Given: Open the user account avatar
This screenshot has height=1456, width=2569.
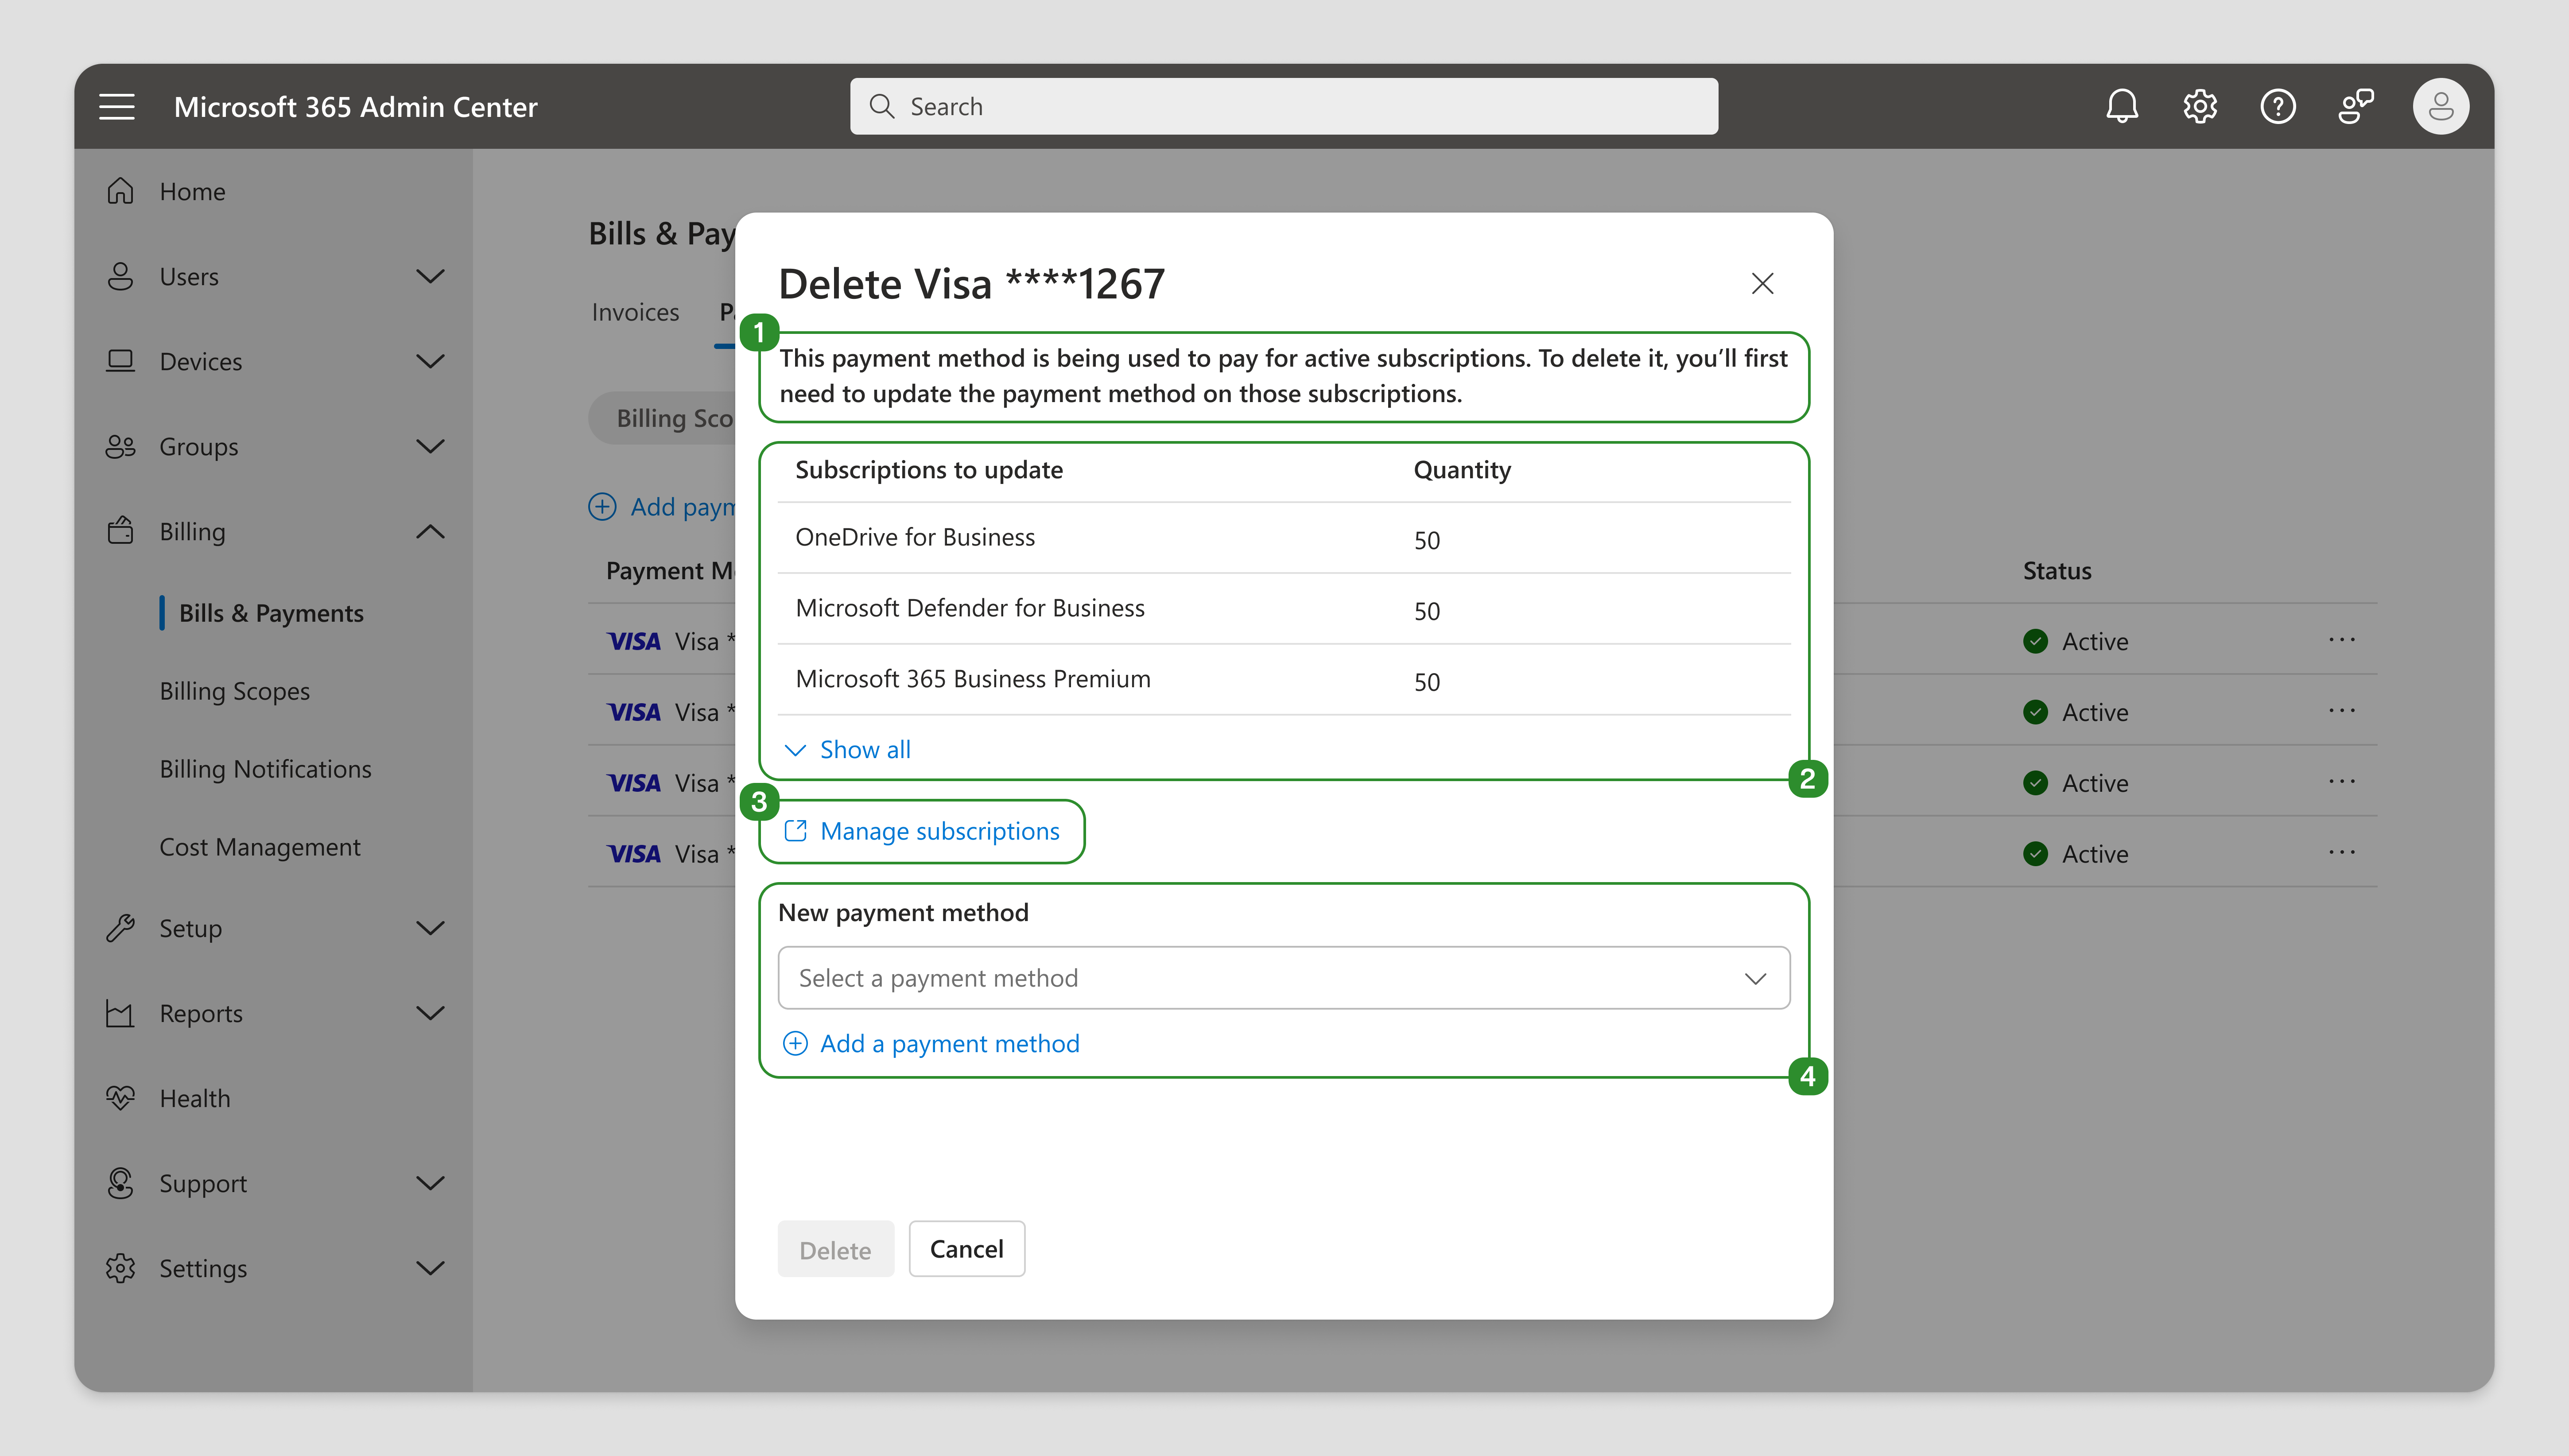Looking at the screenshot, I should coord(2440,106).
